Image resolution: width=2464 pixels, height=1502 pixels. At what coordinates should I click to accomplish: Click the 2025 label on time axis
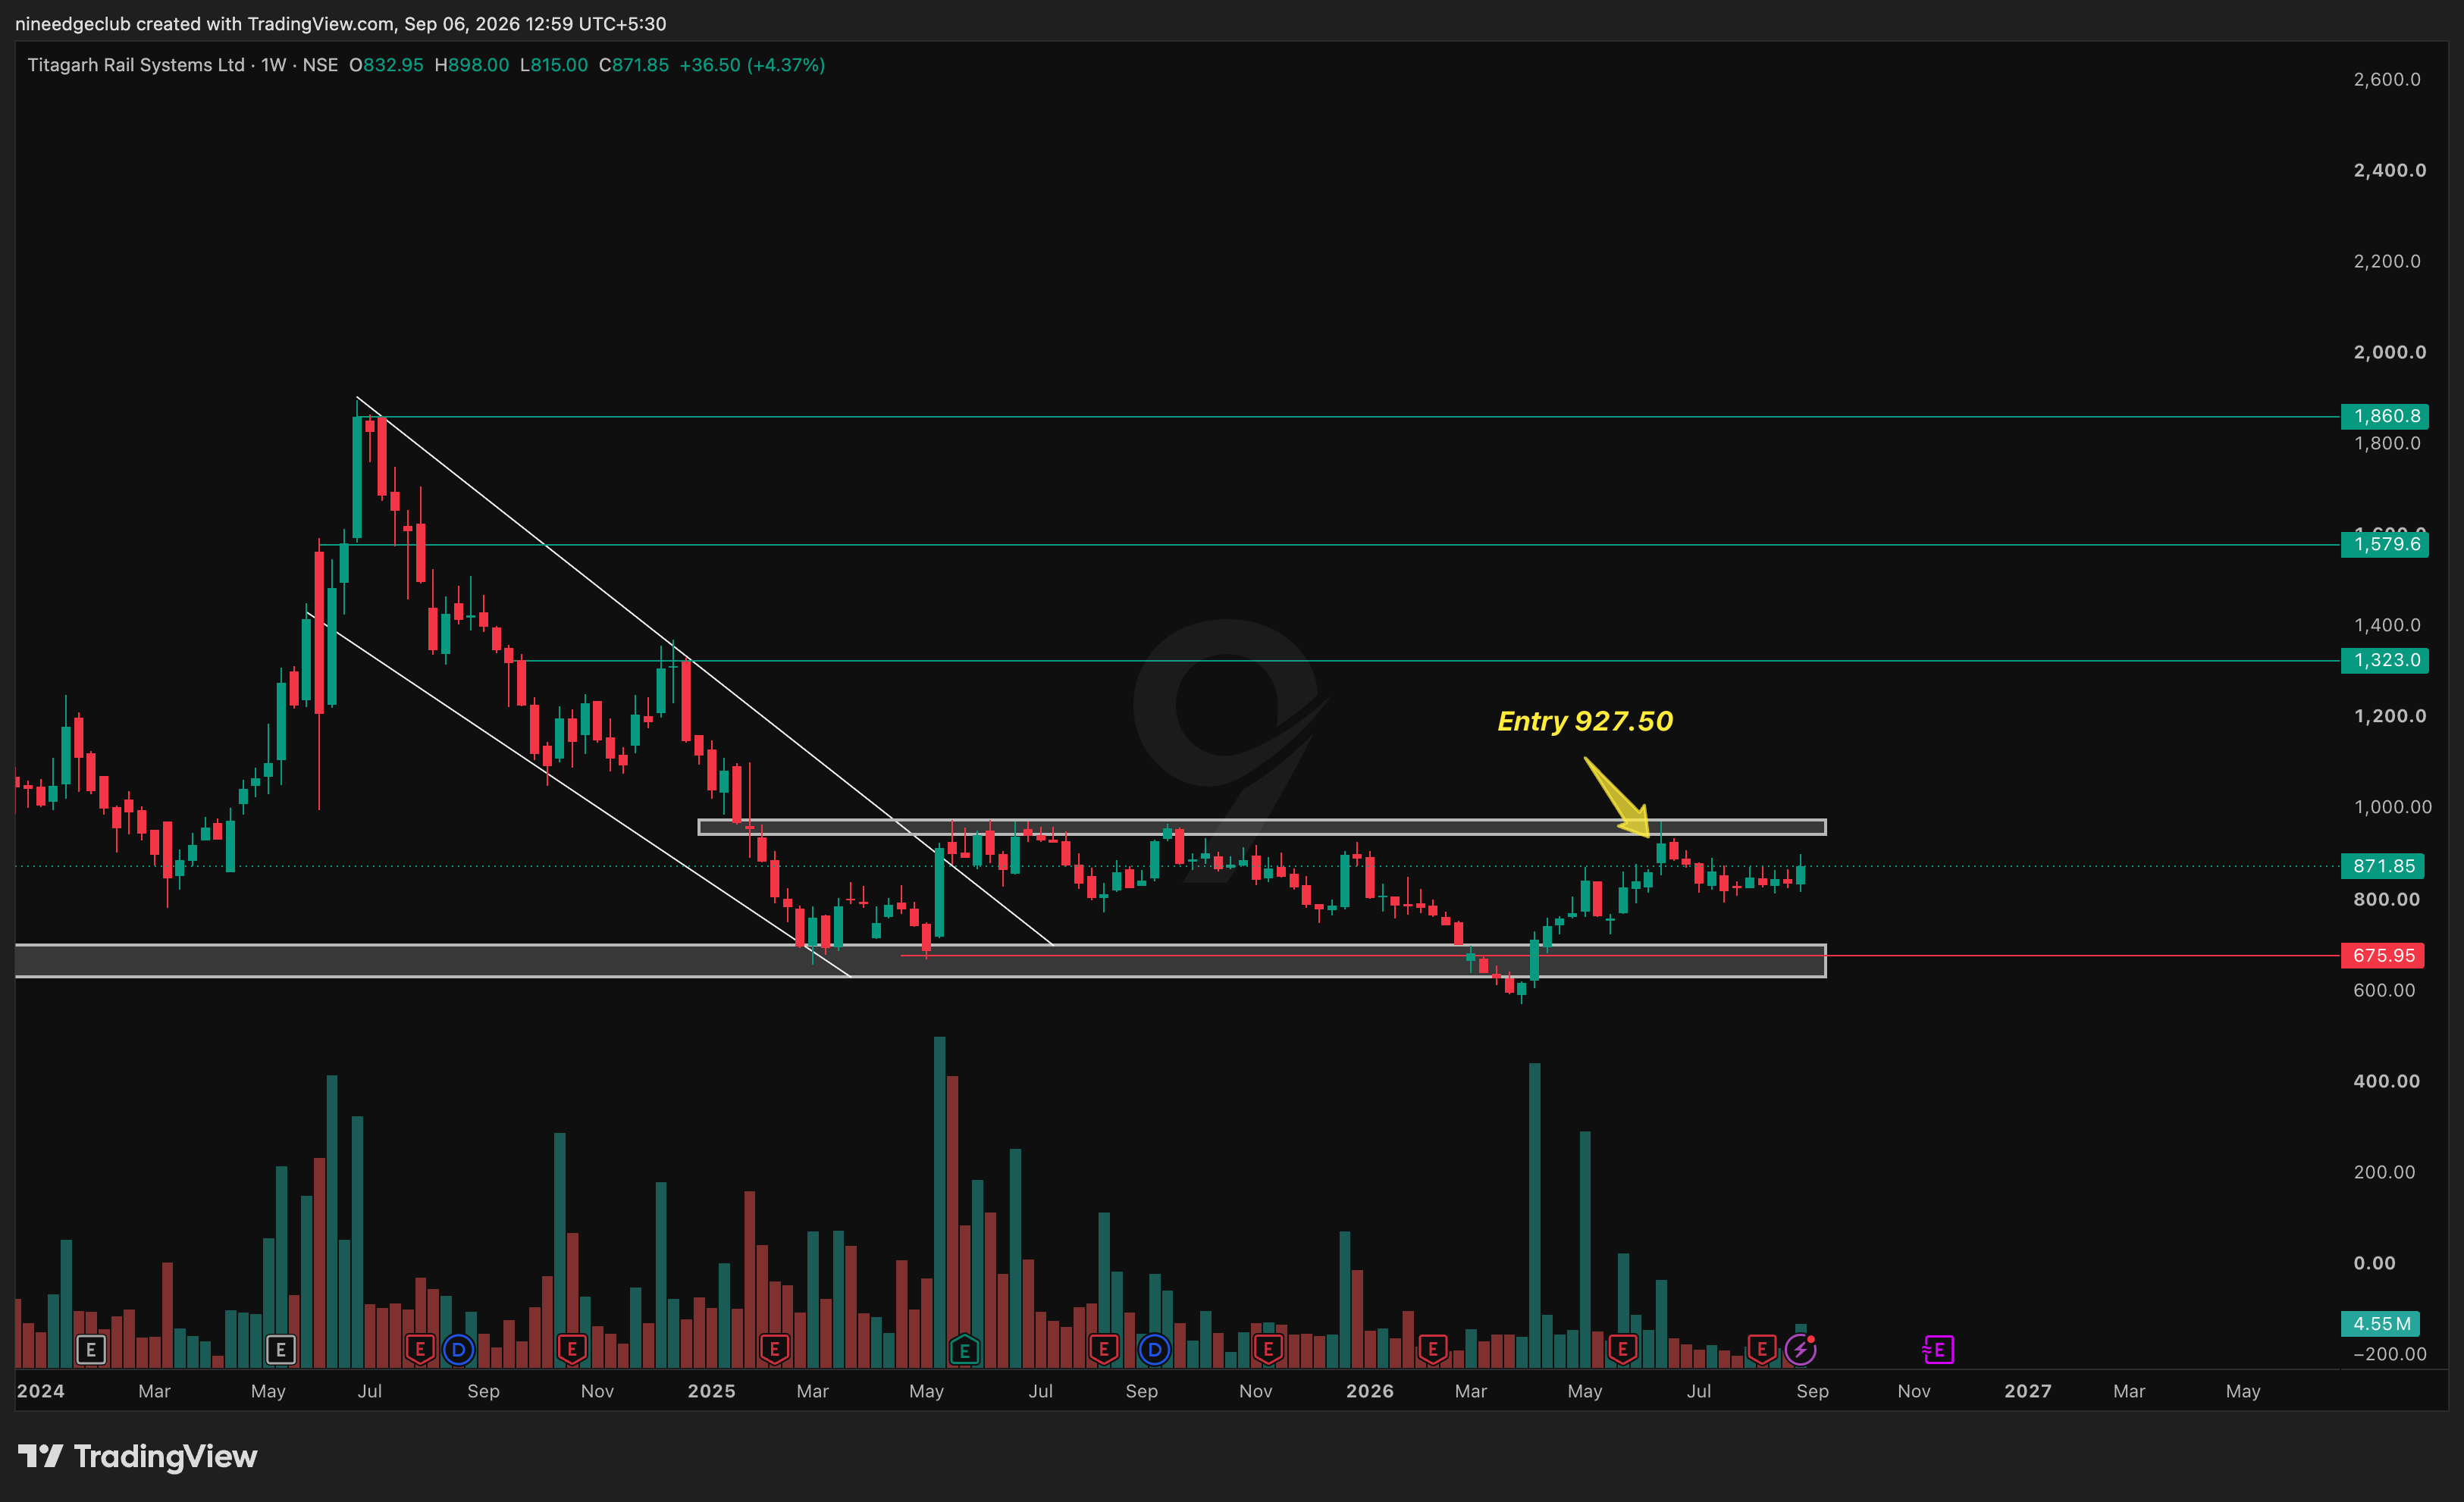coord(711,1391)
